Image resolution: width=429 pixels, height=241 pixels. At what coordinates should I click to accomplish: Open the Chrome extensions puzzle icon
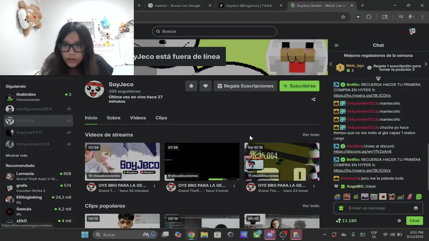pyautogui.click(x=369, y=17)
